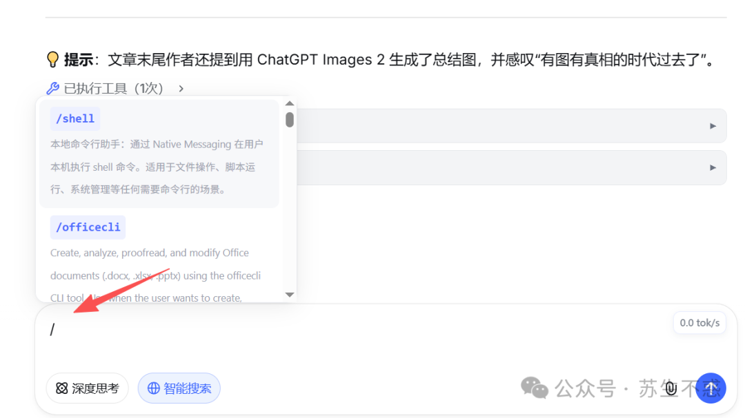Click the 提示 sentence mentioning ChatGPT Images 2
The width and height of the screenshot is (745, 418).
[x=381, y=60]
